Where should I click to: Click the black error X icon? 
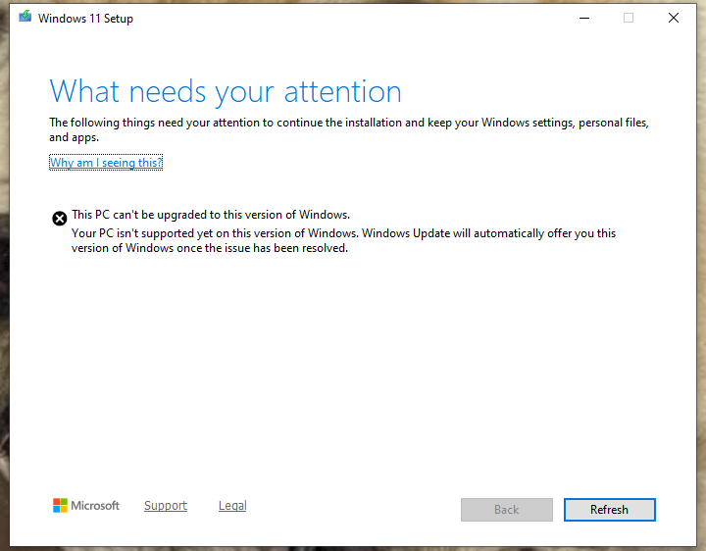[60, 219]
